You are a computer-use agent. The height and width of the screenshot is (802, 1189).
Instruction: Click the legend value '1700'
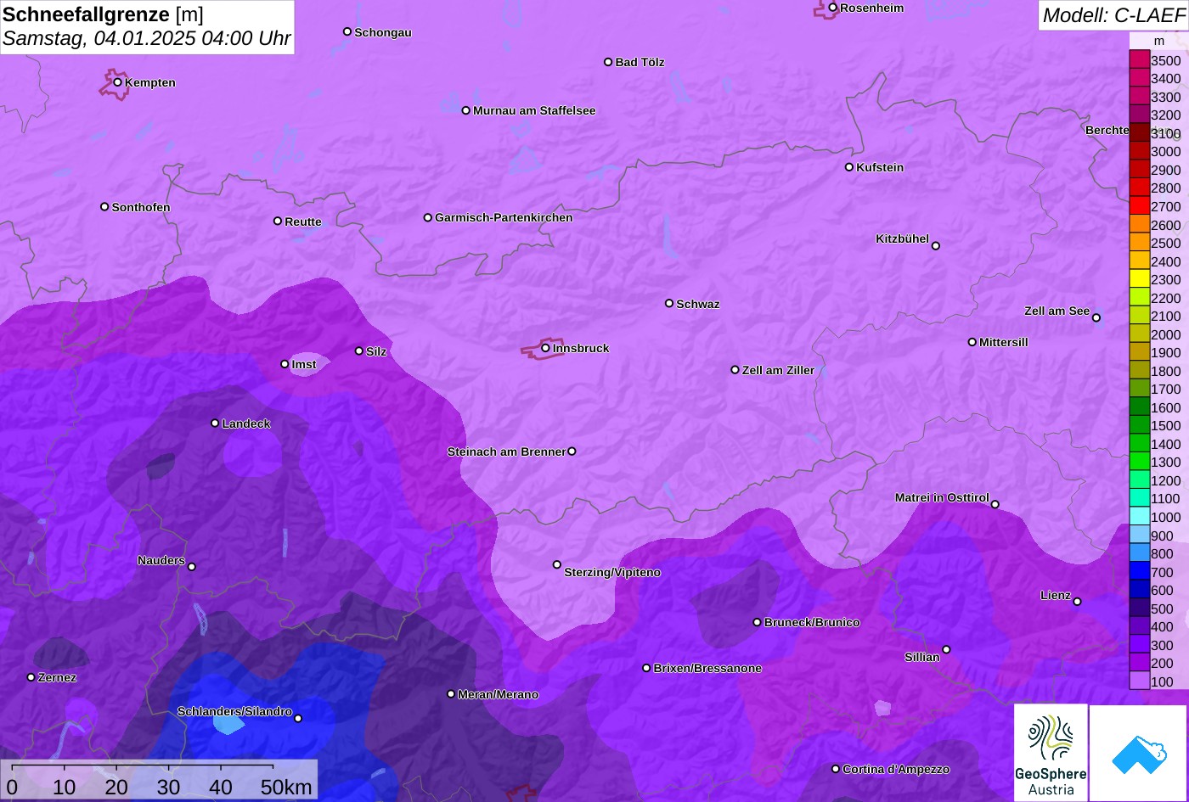pos(1165,390)
